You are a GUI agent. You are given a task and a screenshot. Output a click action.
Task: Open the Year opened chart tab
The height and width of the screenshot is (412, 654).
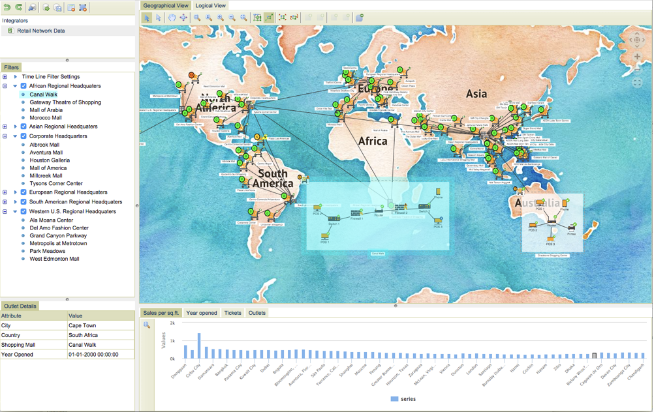coord(202,313)
